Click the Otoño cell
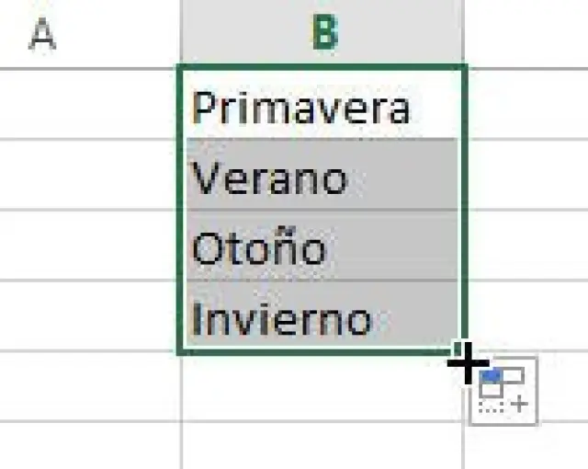 (x=322, y=246)
